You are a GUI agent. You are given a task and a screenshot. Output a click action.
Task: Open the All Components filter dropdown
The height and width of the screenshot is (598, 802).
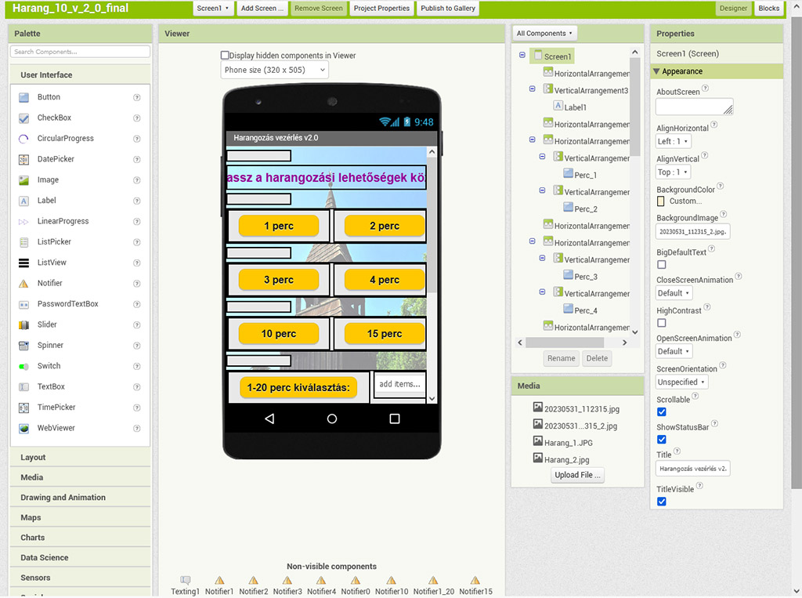point(545,33)
